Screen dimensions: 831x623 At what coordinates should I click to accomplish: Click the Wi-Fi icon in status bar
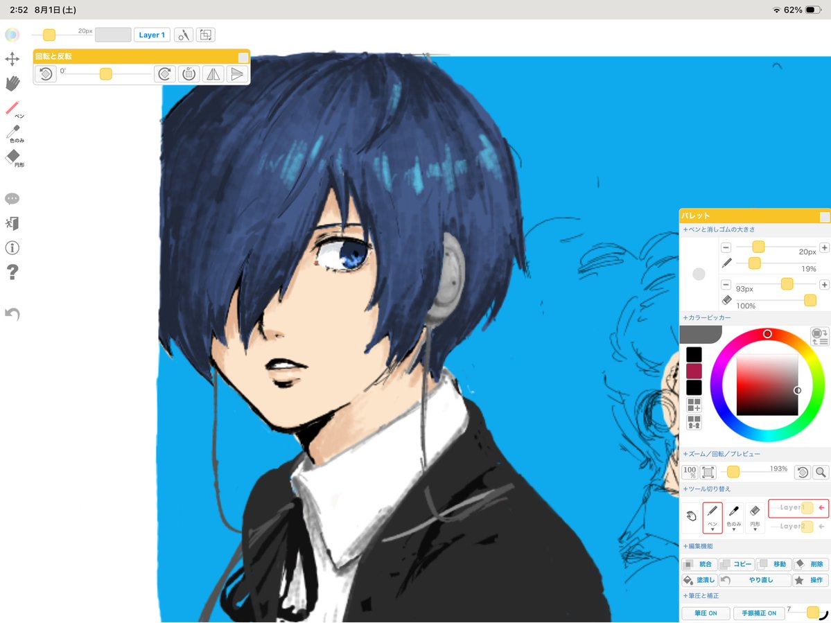click(x=777, y=10)
